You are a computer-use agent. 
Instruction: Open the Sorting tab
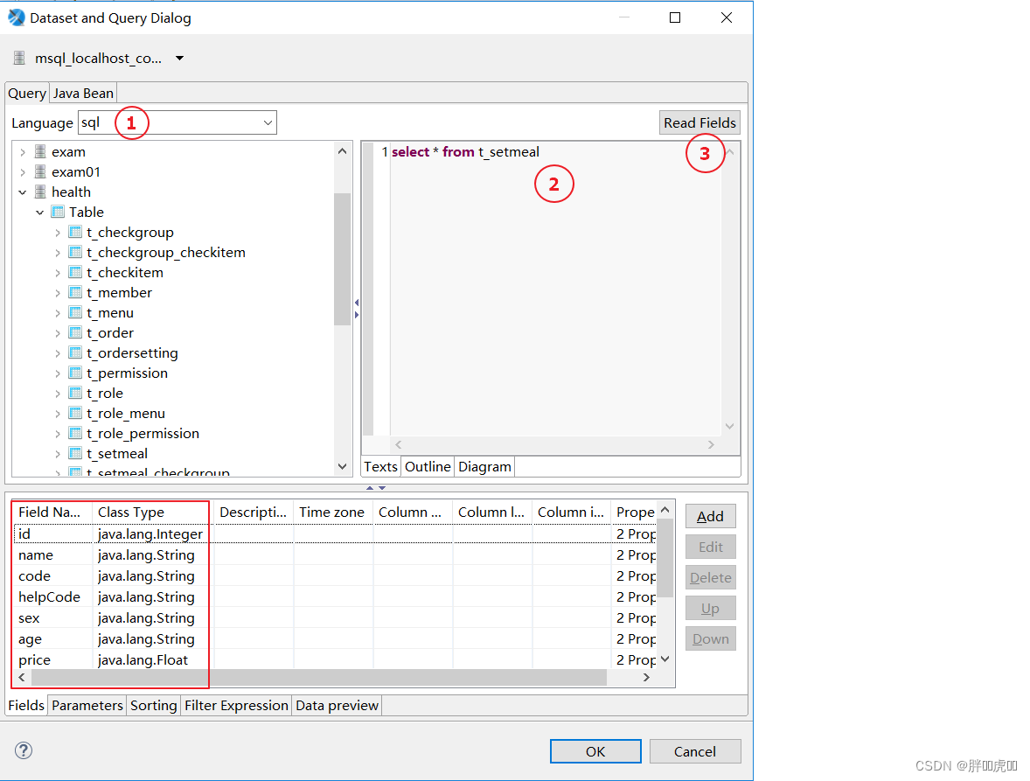(x=154, y=706)
